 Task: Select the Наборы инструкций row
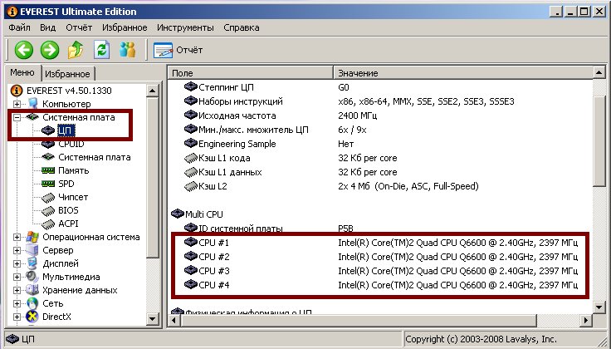pos(382,101)
